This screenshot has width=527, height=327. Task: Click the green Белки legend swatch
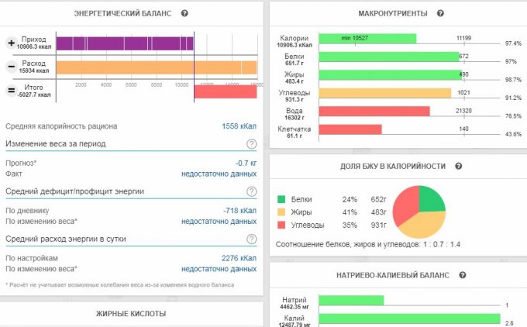click(x=282, y=198)
